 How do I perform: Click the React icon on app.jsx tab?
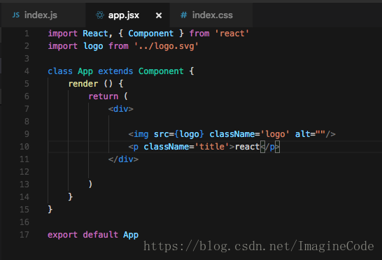point(100,15)
